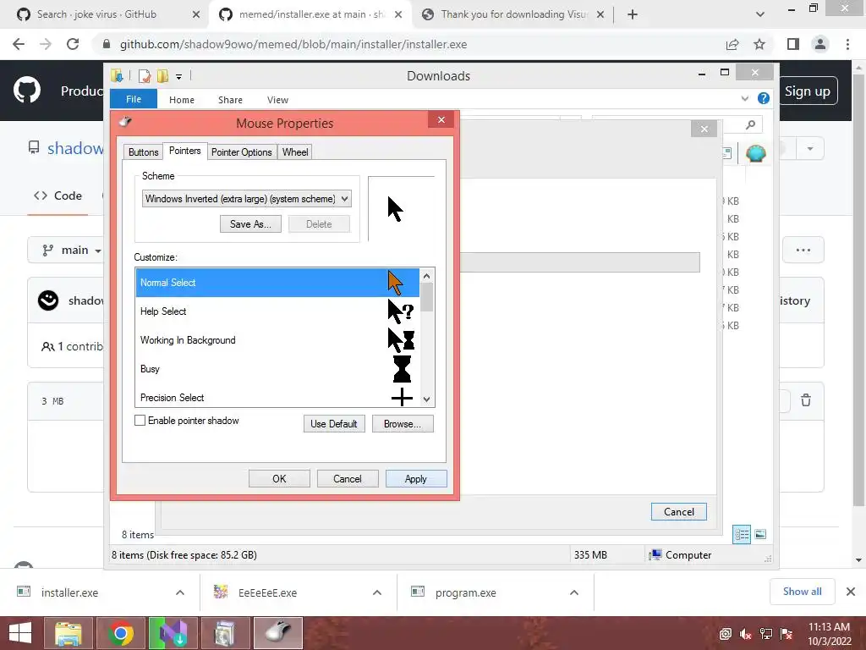This screenshot has height=650, width=866.
Task: Cancel the Mouse Properties dialog
Action: [348, 479]
